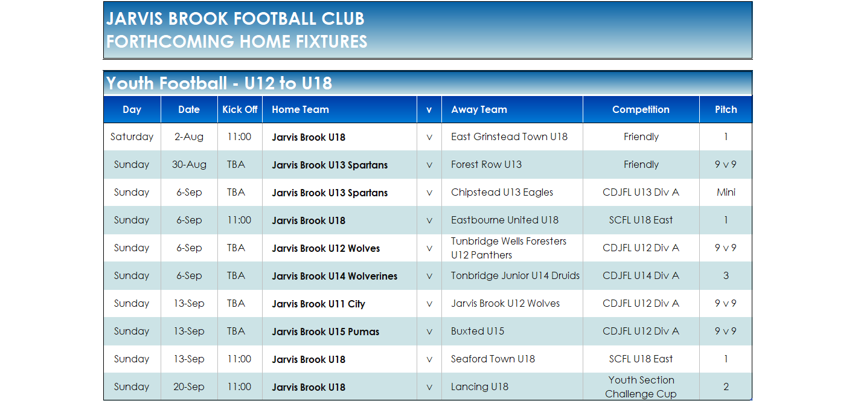Screen dimensions: 855x401
Task: Click the Day column header
Action: [132, 109]
